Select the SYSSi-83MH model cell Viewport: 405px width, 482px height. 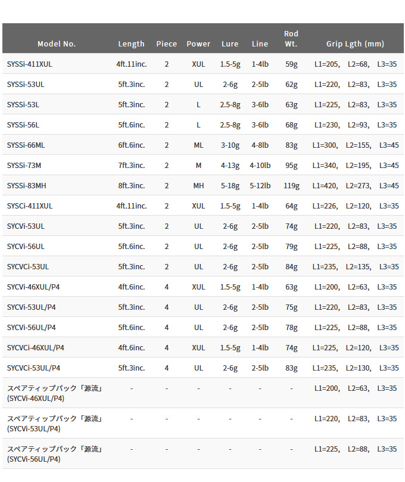pos(26,186)
